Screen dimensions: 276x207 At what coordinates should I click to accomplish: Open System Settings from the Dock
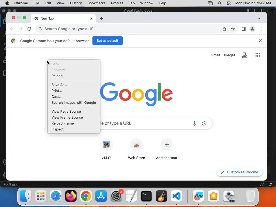pyautogui.click(x=116, y=196)
